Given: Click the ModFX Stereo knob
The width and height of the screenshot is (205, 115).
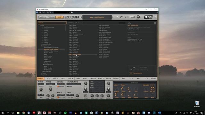Looking at the screenshot, I should pos(123,95).
